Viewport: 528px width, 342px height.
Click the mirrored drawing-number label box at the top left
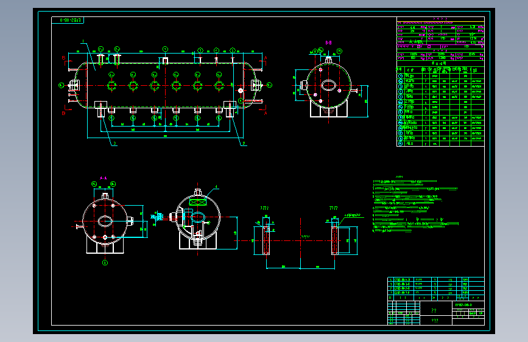(x=68, y=20)
